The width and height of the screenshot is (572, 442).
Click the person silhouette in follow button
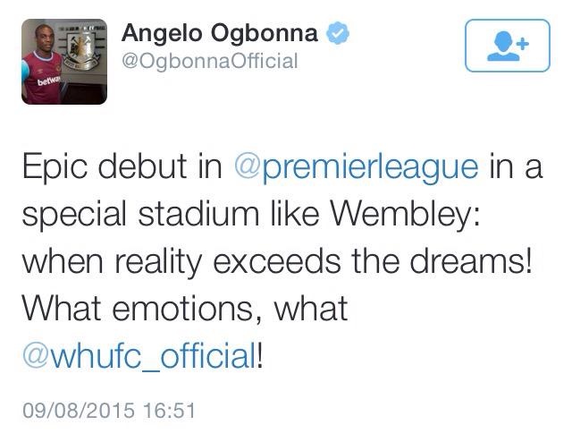[504, 46]
